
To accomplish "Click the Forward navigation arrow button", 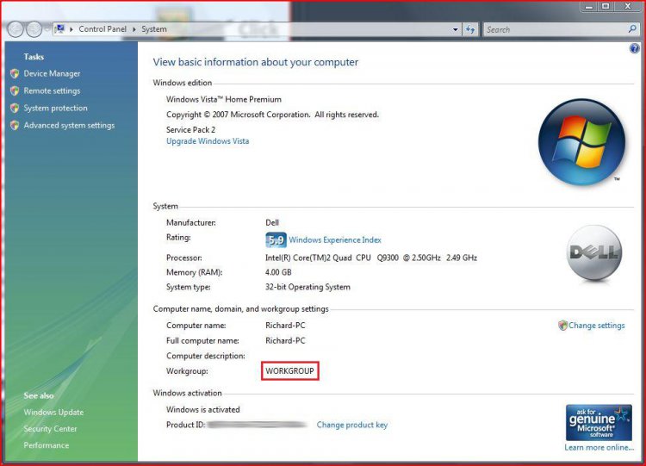I will tap(34, 29).
